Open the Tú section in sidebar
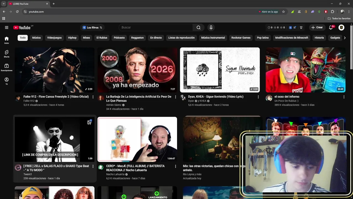Image resolution: width=353 pixels, height=199 pixels. coord(7,81)
